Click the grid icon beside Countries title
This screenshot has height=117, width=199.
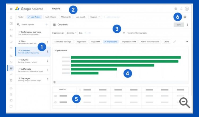tap(54, 25)
